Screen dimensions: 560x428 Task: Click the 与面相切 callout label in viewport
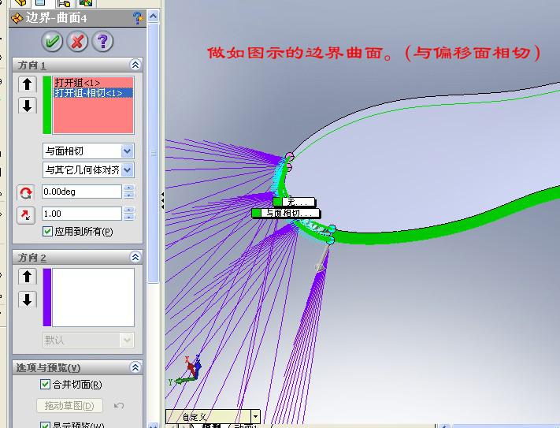(286, 214)
